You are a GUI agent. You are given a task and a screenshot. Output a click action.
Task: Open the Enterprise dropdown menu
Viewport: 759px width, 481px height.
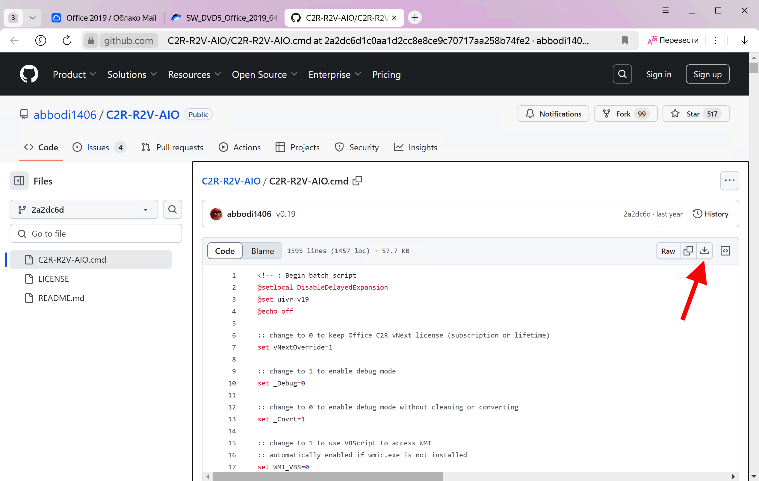click(x=335, y=74)
